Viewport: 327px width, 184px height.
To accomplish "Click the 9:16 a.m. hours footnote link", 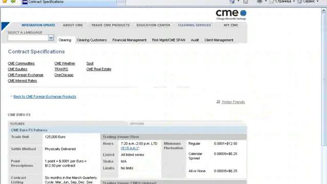I will point(130,148).
